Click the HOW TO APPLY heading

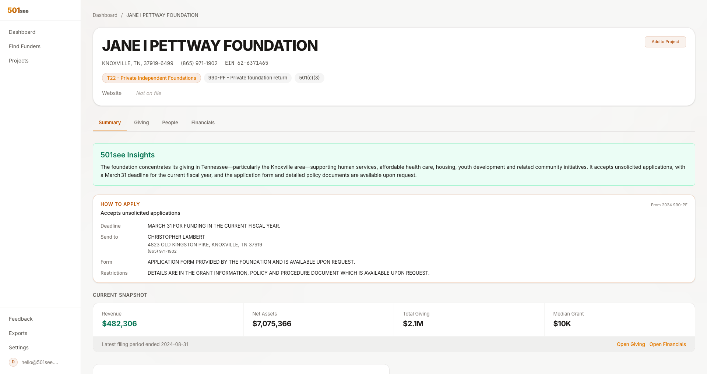pos(120,204)
